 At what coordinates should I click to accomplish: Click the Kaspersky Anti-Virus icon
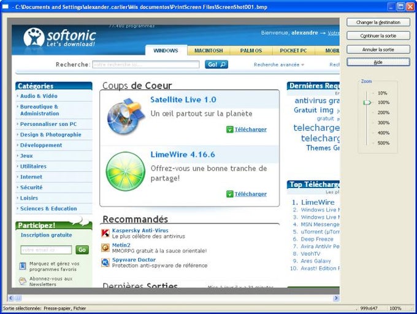(105, 234)
